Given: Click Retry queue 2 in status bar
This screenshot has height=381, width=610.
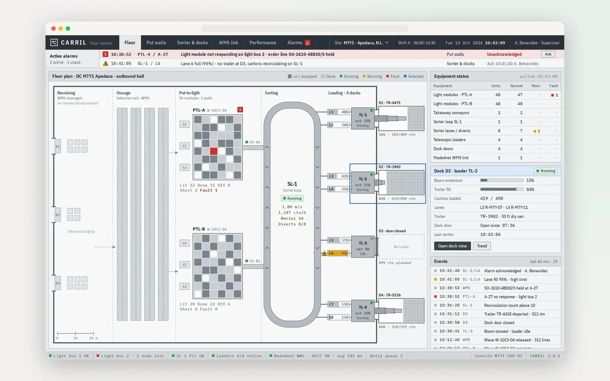Looking at the screenshot, I should pyautogui.click(x=386, y=356).
